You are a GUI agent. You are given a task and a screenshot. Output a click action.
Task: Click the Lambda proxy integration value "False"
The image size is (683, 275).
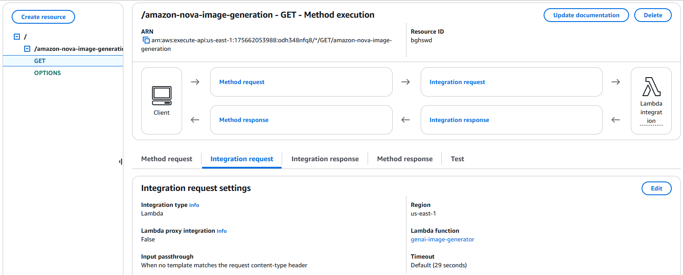148,239
